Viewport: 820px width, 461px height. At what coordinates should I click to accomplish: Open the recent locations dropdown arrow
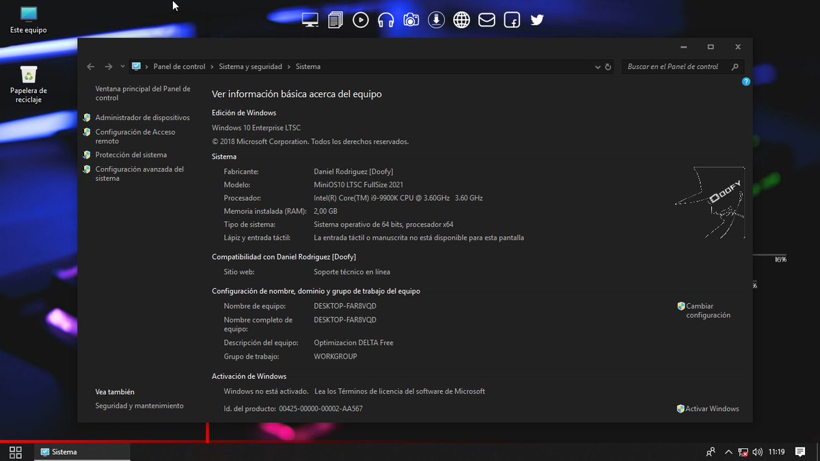coord(122,66)
